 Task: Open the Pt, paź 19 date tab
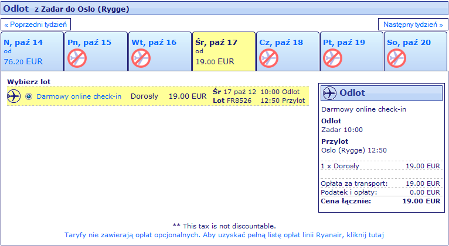tap(352, 51)
